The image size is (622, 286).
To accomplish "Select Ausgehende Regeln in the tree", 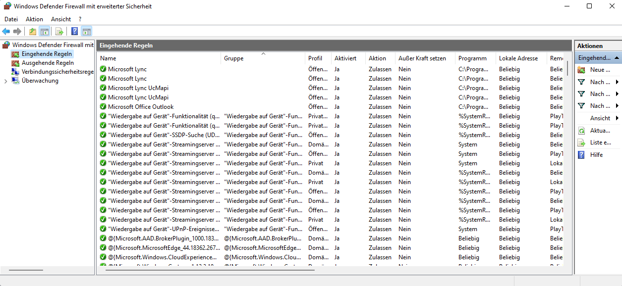I will (48, 63).
